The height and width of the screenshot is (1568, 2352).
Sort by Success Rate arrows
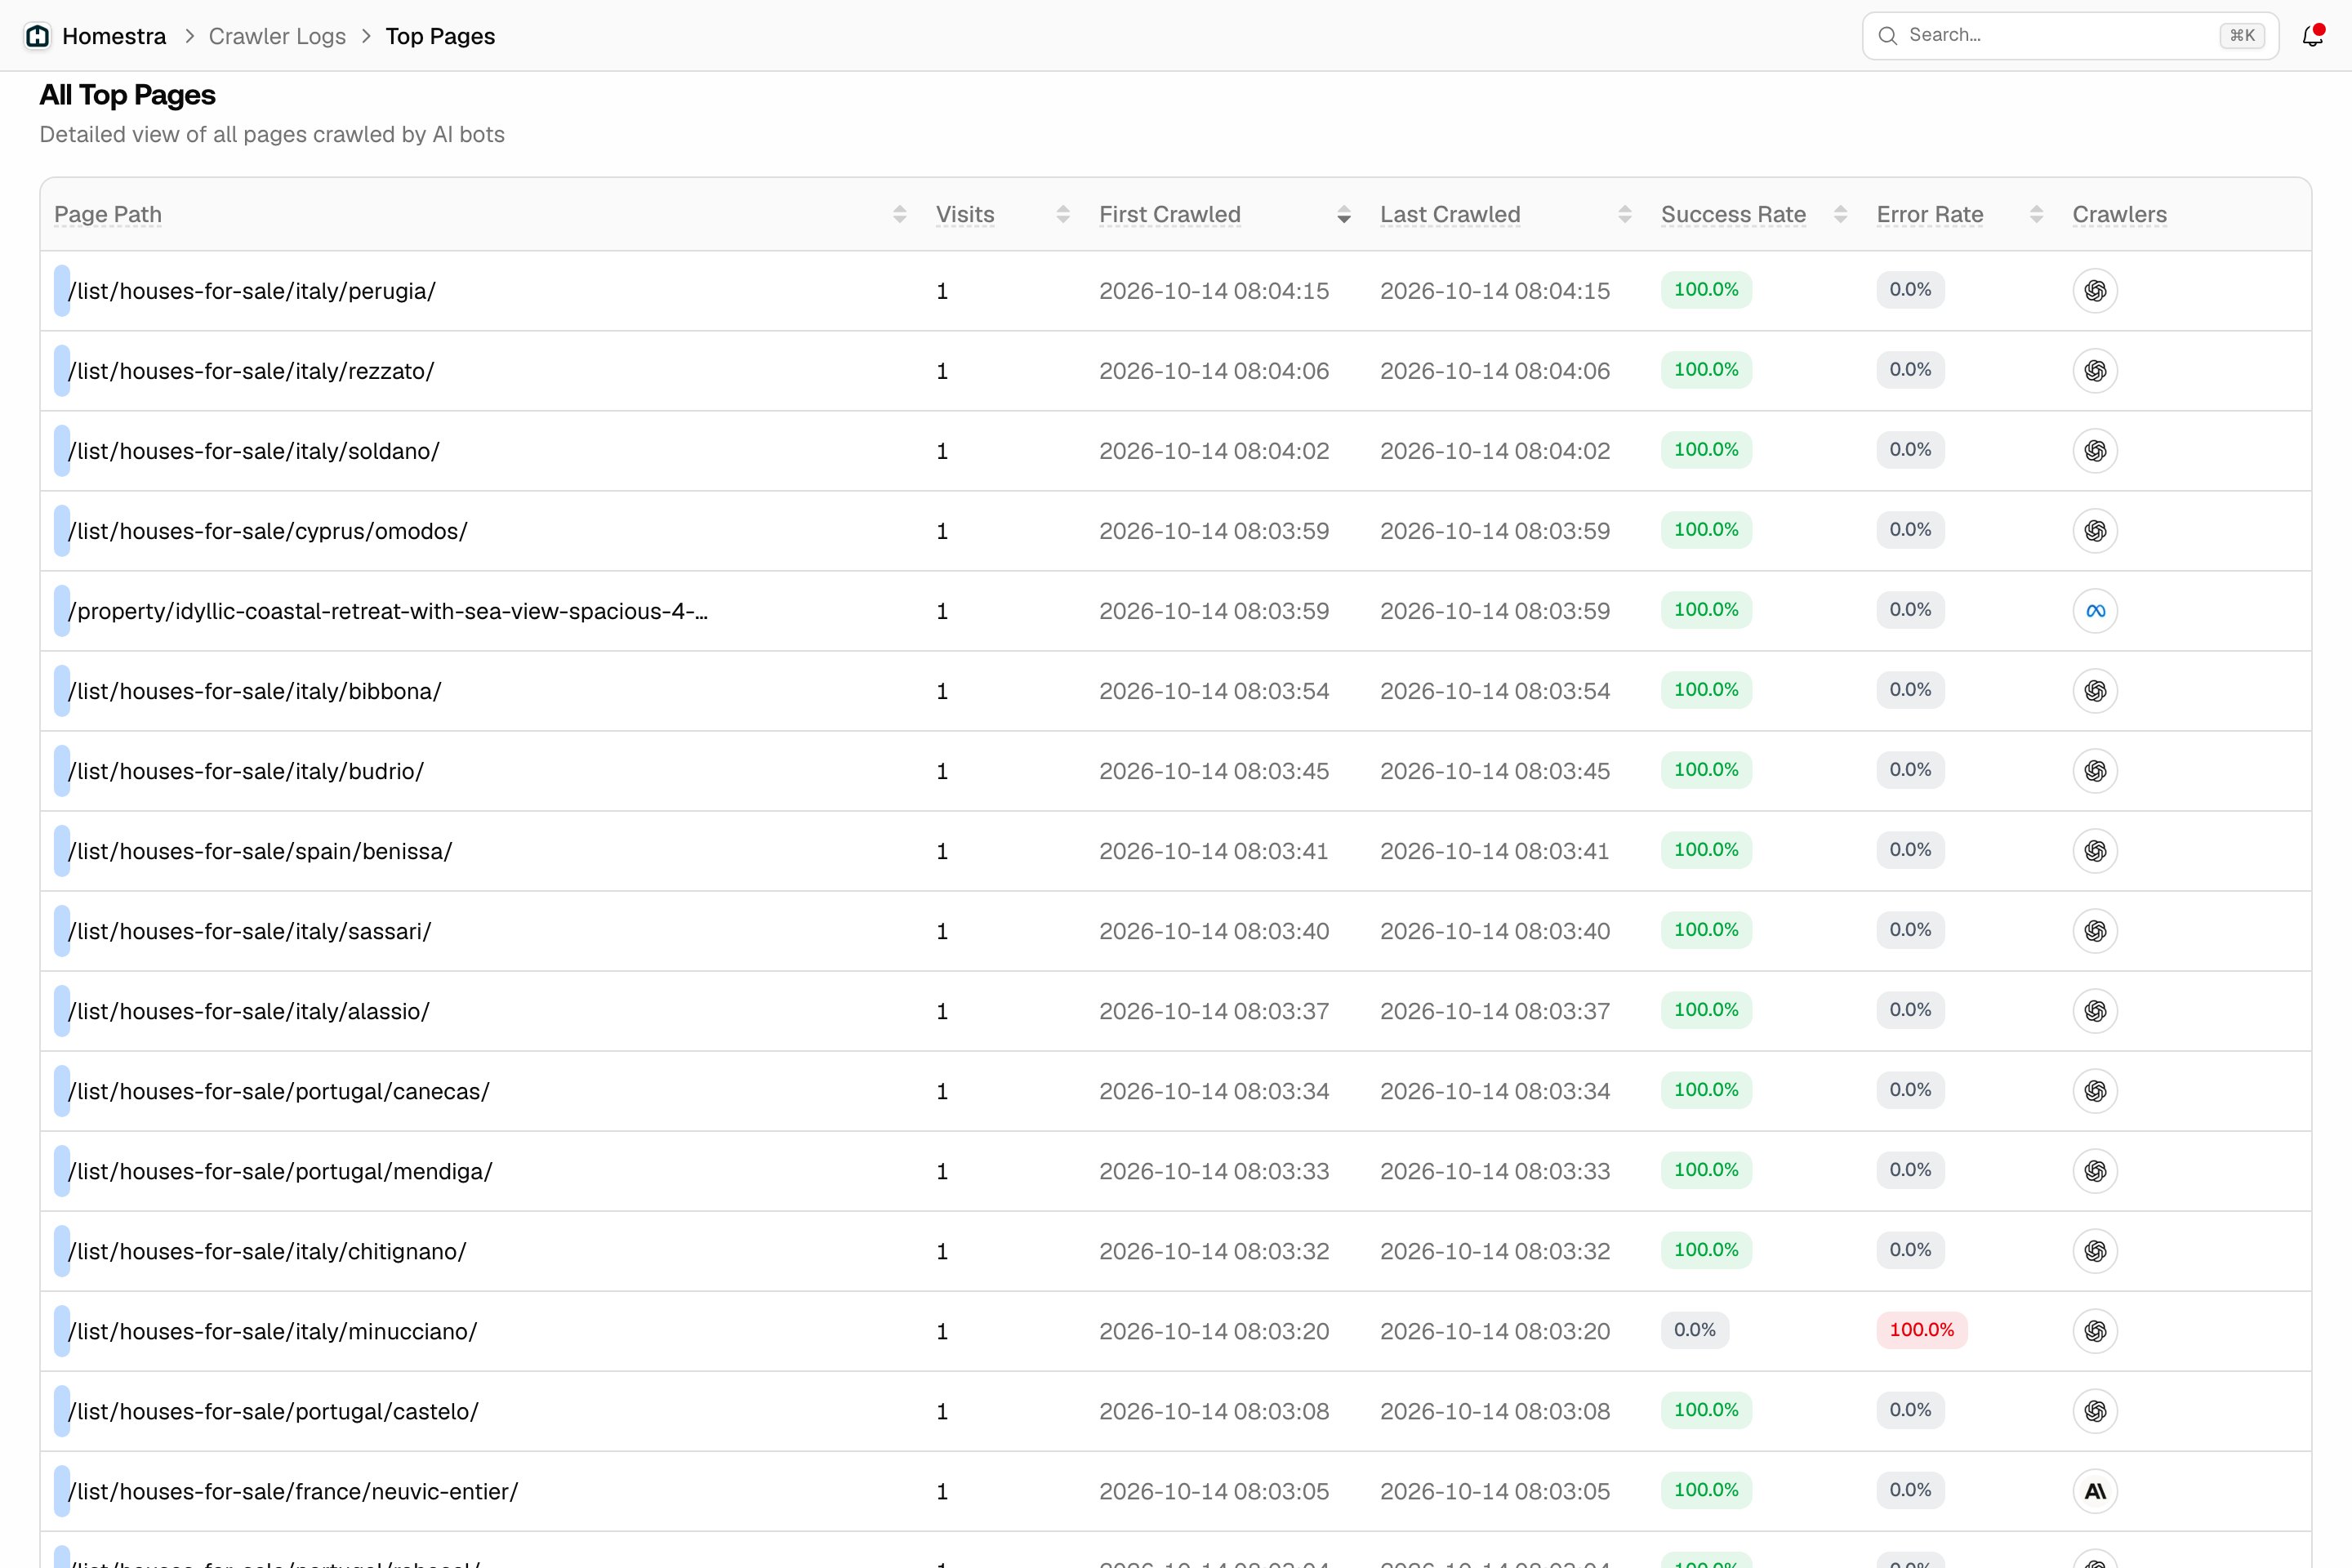point(1840,215)
